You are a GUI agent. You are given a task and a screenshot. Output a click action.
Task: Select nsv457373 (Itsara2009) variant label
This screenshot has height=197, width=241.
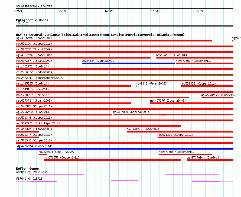[x=34, y=101]
